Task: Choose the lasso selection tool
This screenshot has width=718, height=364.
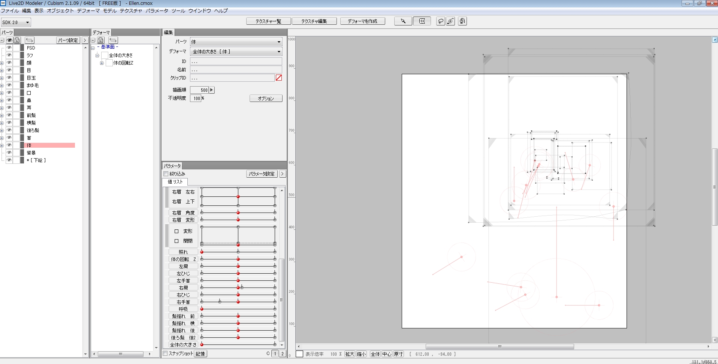Action: [x=441, y=21]
